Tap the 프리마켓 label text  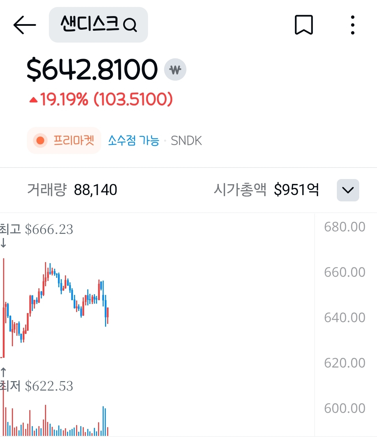pos(74,141)
